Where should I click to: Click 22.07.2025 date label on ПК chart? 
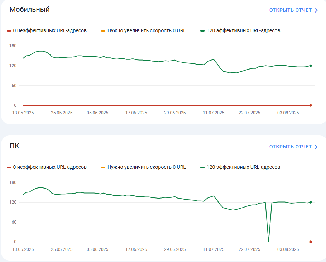point(249,249)
